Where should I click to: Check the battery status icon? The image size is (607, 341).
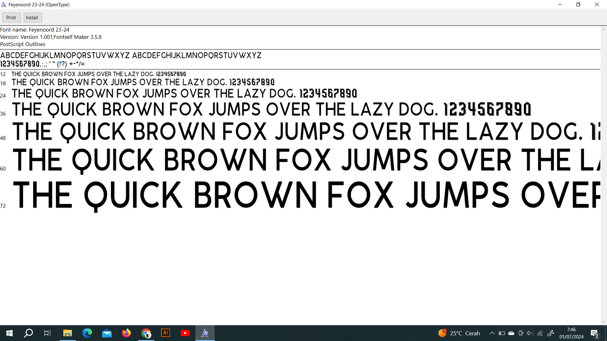pyautogui.click(x=502, y=333)
